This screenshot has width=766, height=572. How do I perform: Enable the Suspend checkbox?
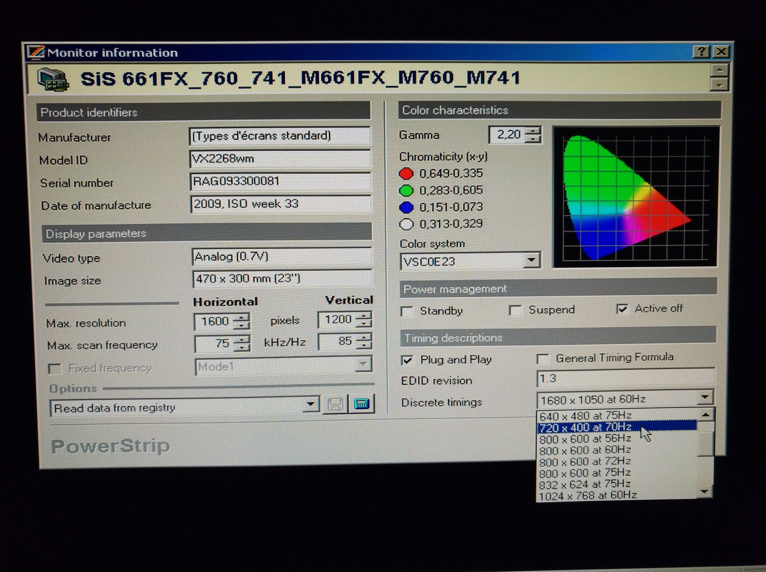tap(515, 310)
